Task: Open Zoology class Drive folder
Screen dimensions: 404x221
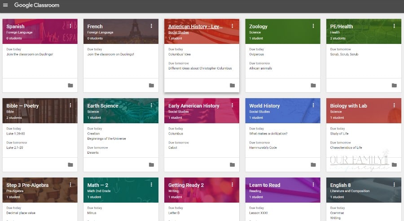Action: pos(313,85)
